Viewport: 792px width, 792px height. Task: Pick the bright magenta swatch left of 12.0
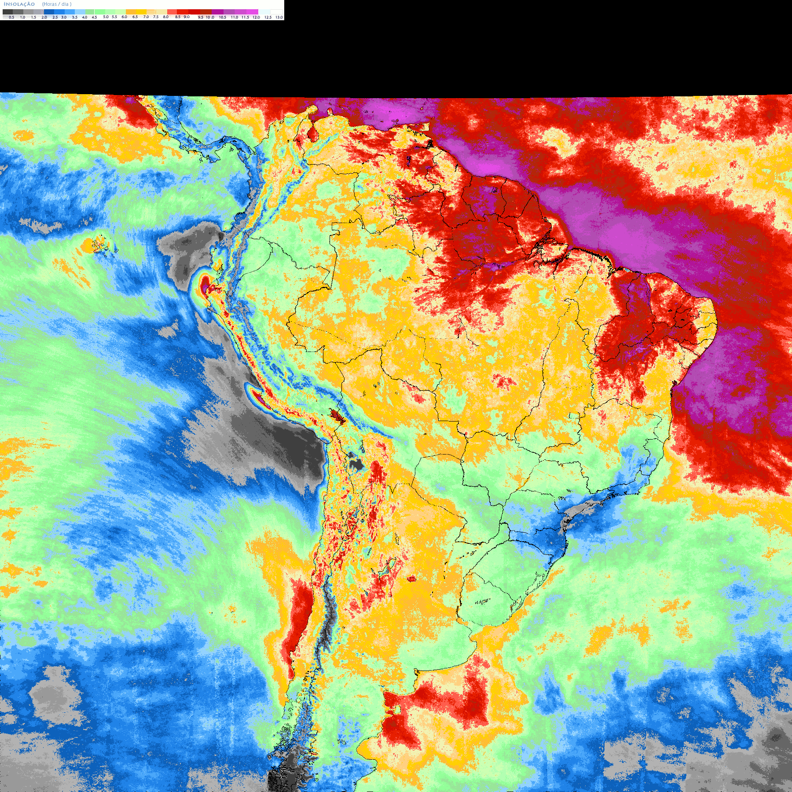coord(252,12)
